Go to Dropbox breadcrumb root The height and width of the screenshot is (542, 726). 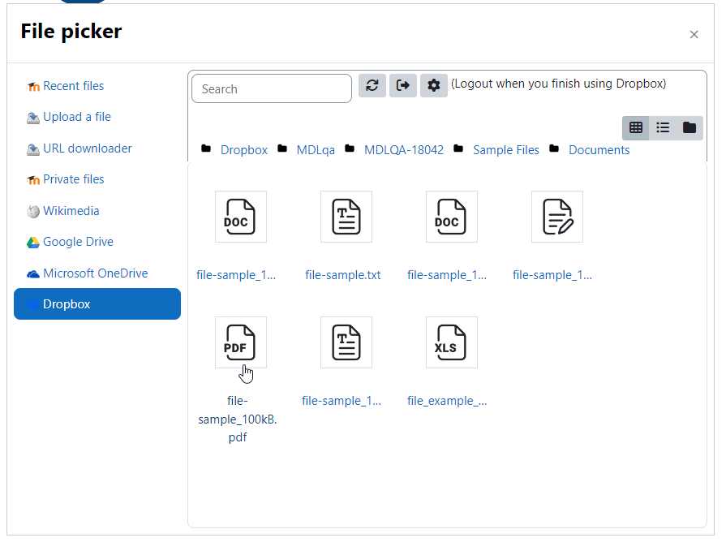243,150
